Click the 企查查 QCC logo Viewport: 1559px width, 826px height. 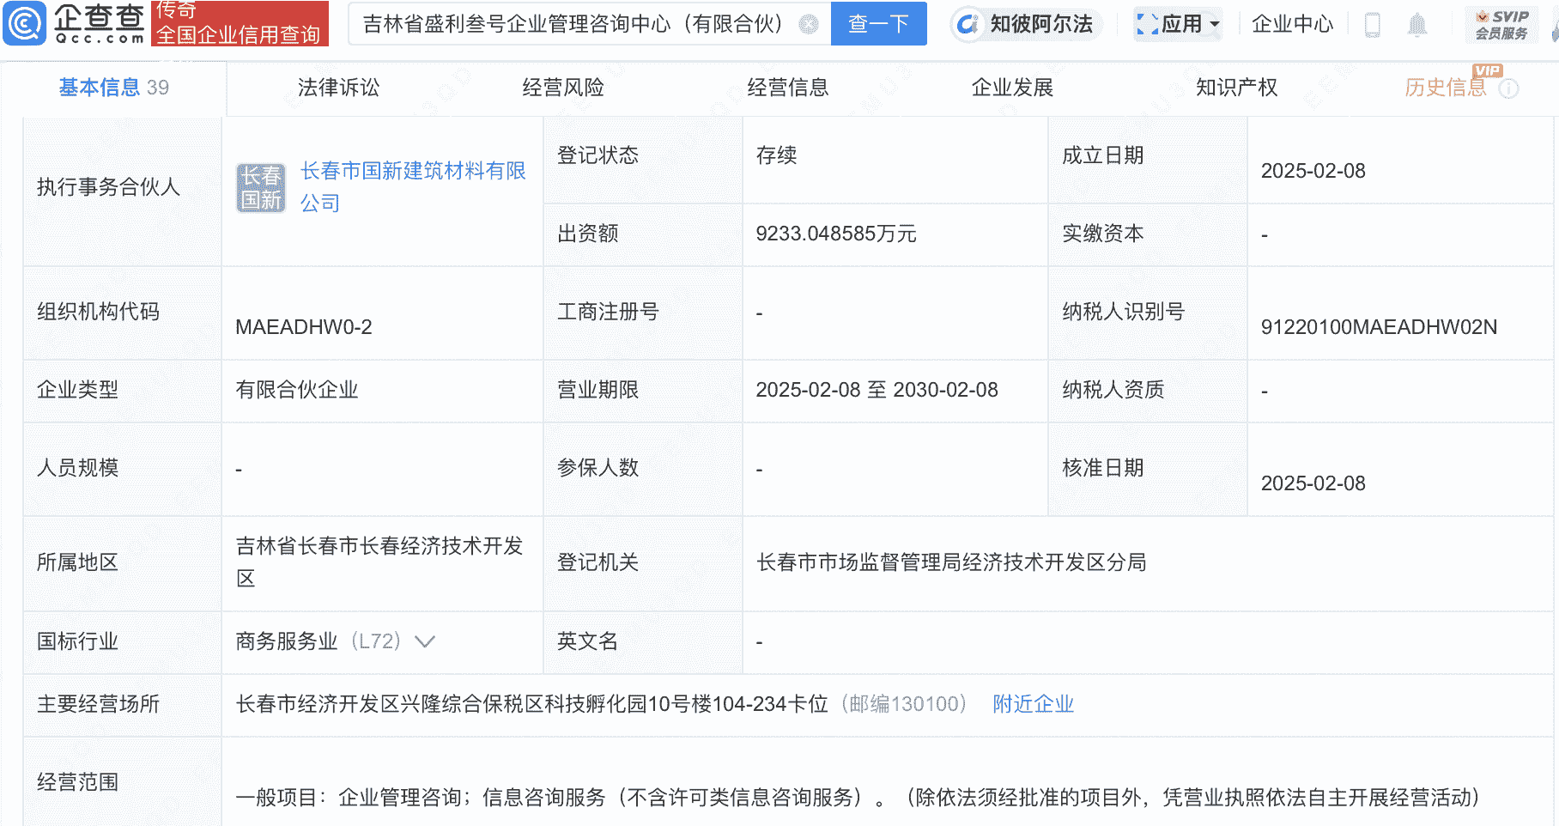(73, 24)
